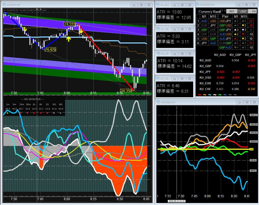Image resolution: width=259 pixels, height=205 pixels.
Task: Select the M15 column header in Currency Rank
Action: click(212, 16)
